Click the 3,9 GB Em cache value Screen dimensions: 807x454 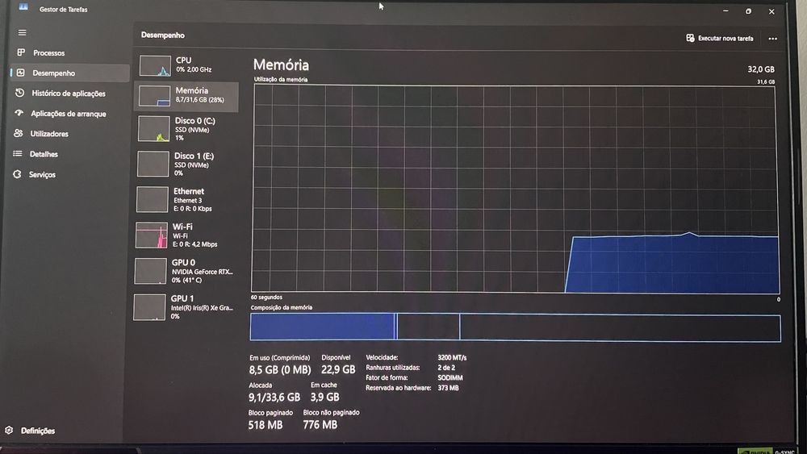coord(324,397)
